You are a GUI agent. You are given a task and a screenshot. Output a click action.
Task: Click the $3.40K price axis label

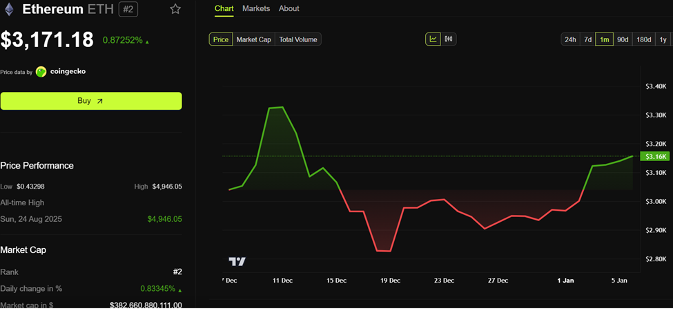click(656, 86)
